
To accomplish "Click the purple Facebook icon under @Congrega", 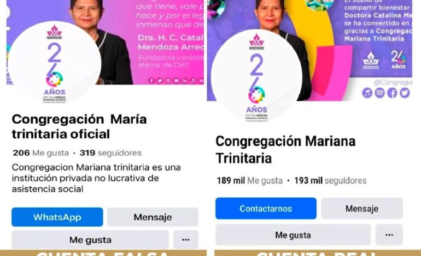I will tap(392, 93).
